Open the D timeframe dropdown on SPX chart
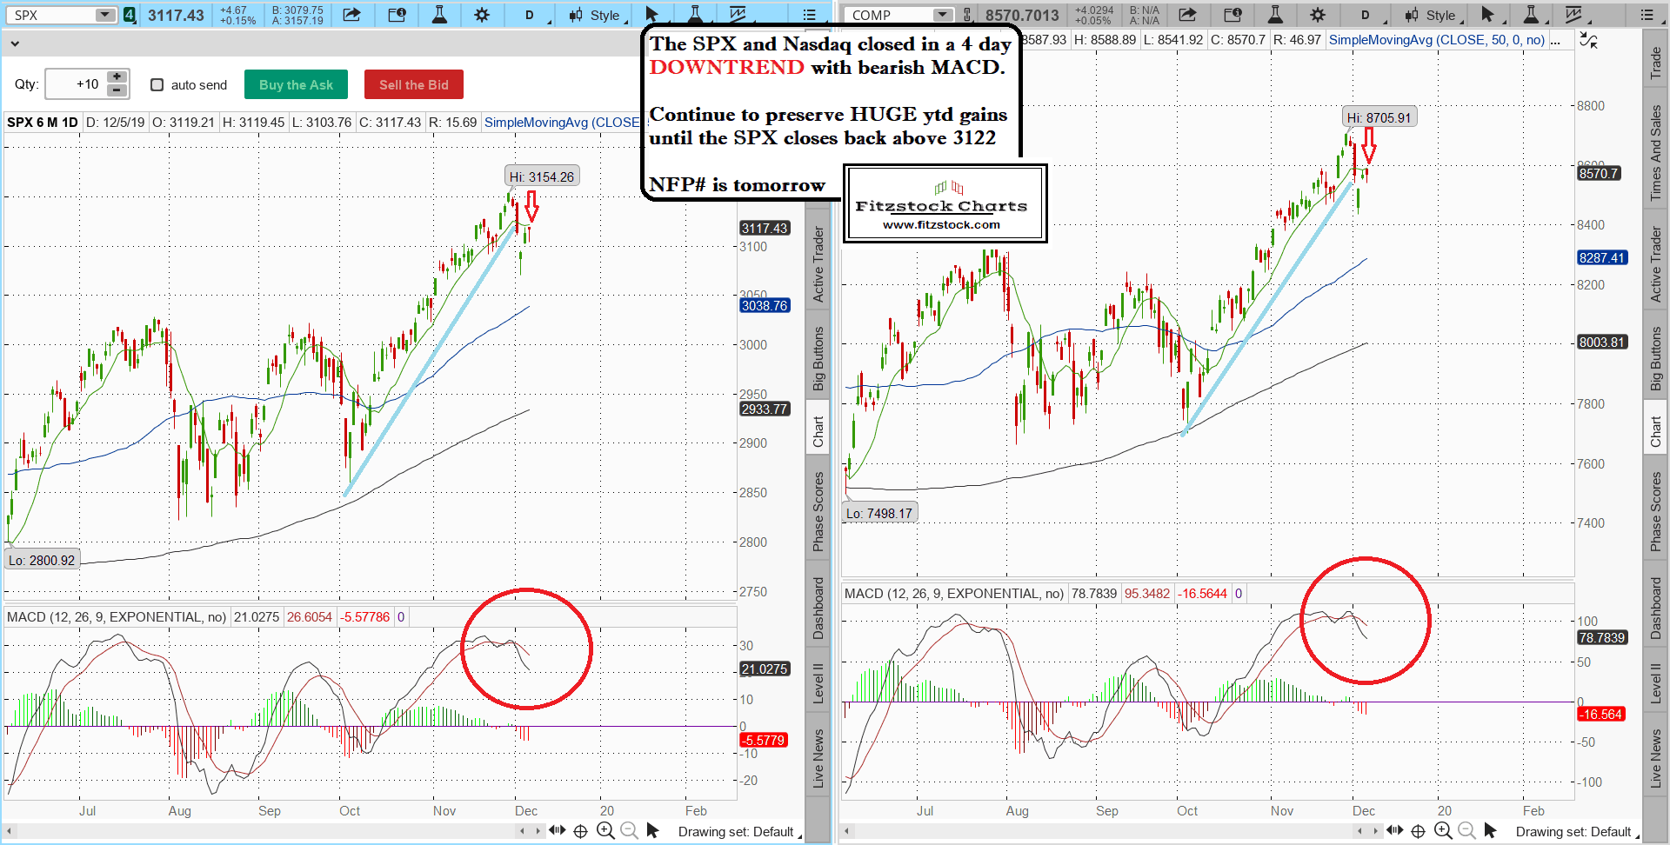The image size is (1670, 845). 531,15
